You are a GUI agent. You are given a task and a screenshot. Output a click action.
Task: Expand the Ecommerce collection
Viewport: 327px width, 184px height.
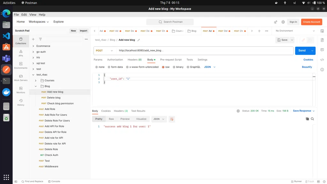[x=33, y=46]
